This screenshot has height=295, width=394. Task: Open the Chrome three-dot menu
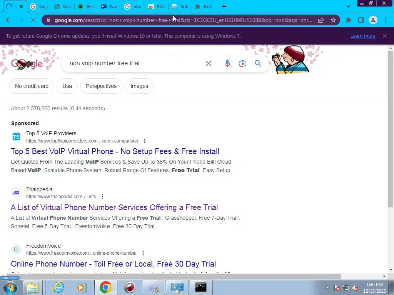coord(386,20)
